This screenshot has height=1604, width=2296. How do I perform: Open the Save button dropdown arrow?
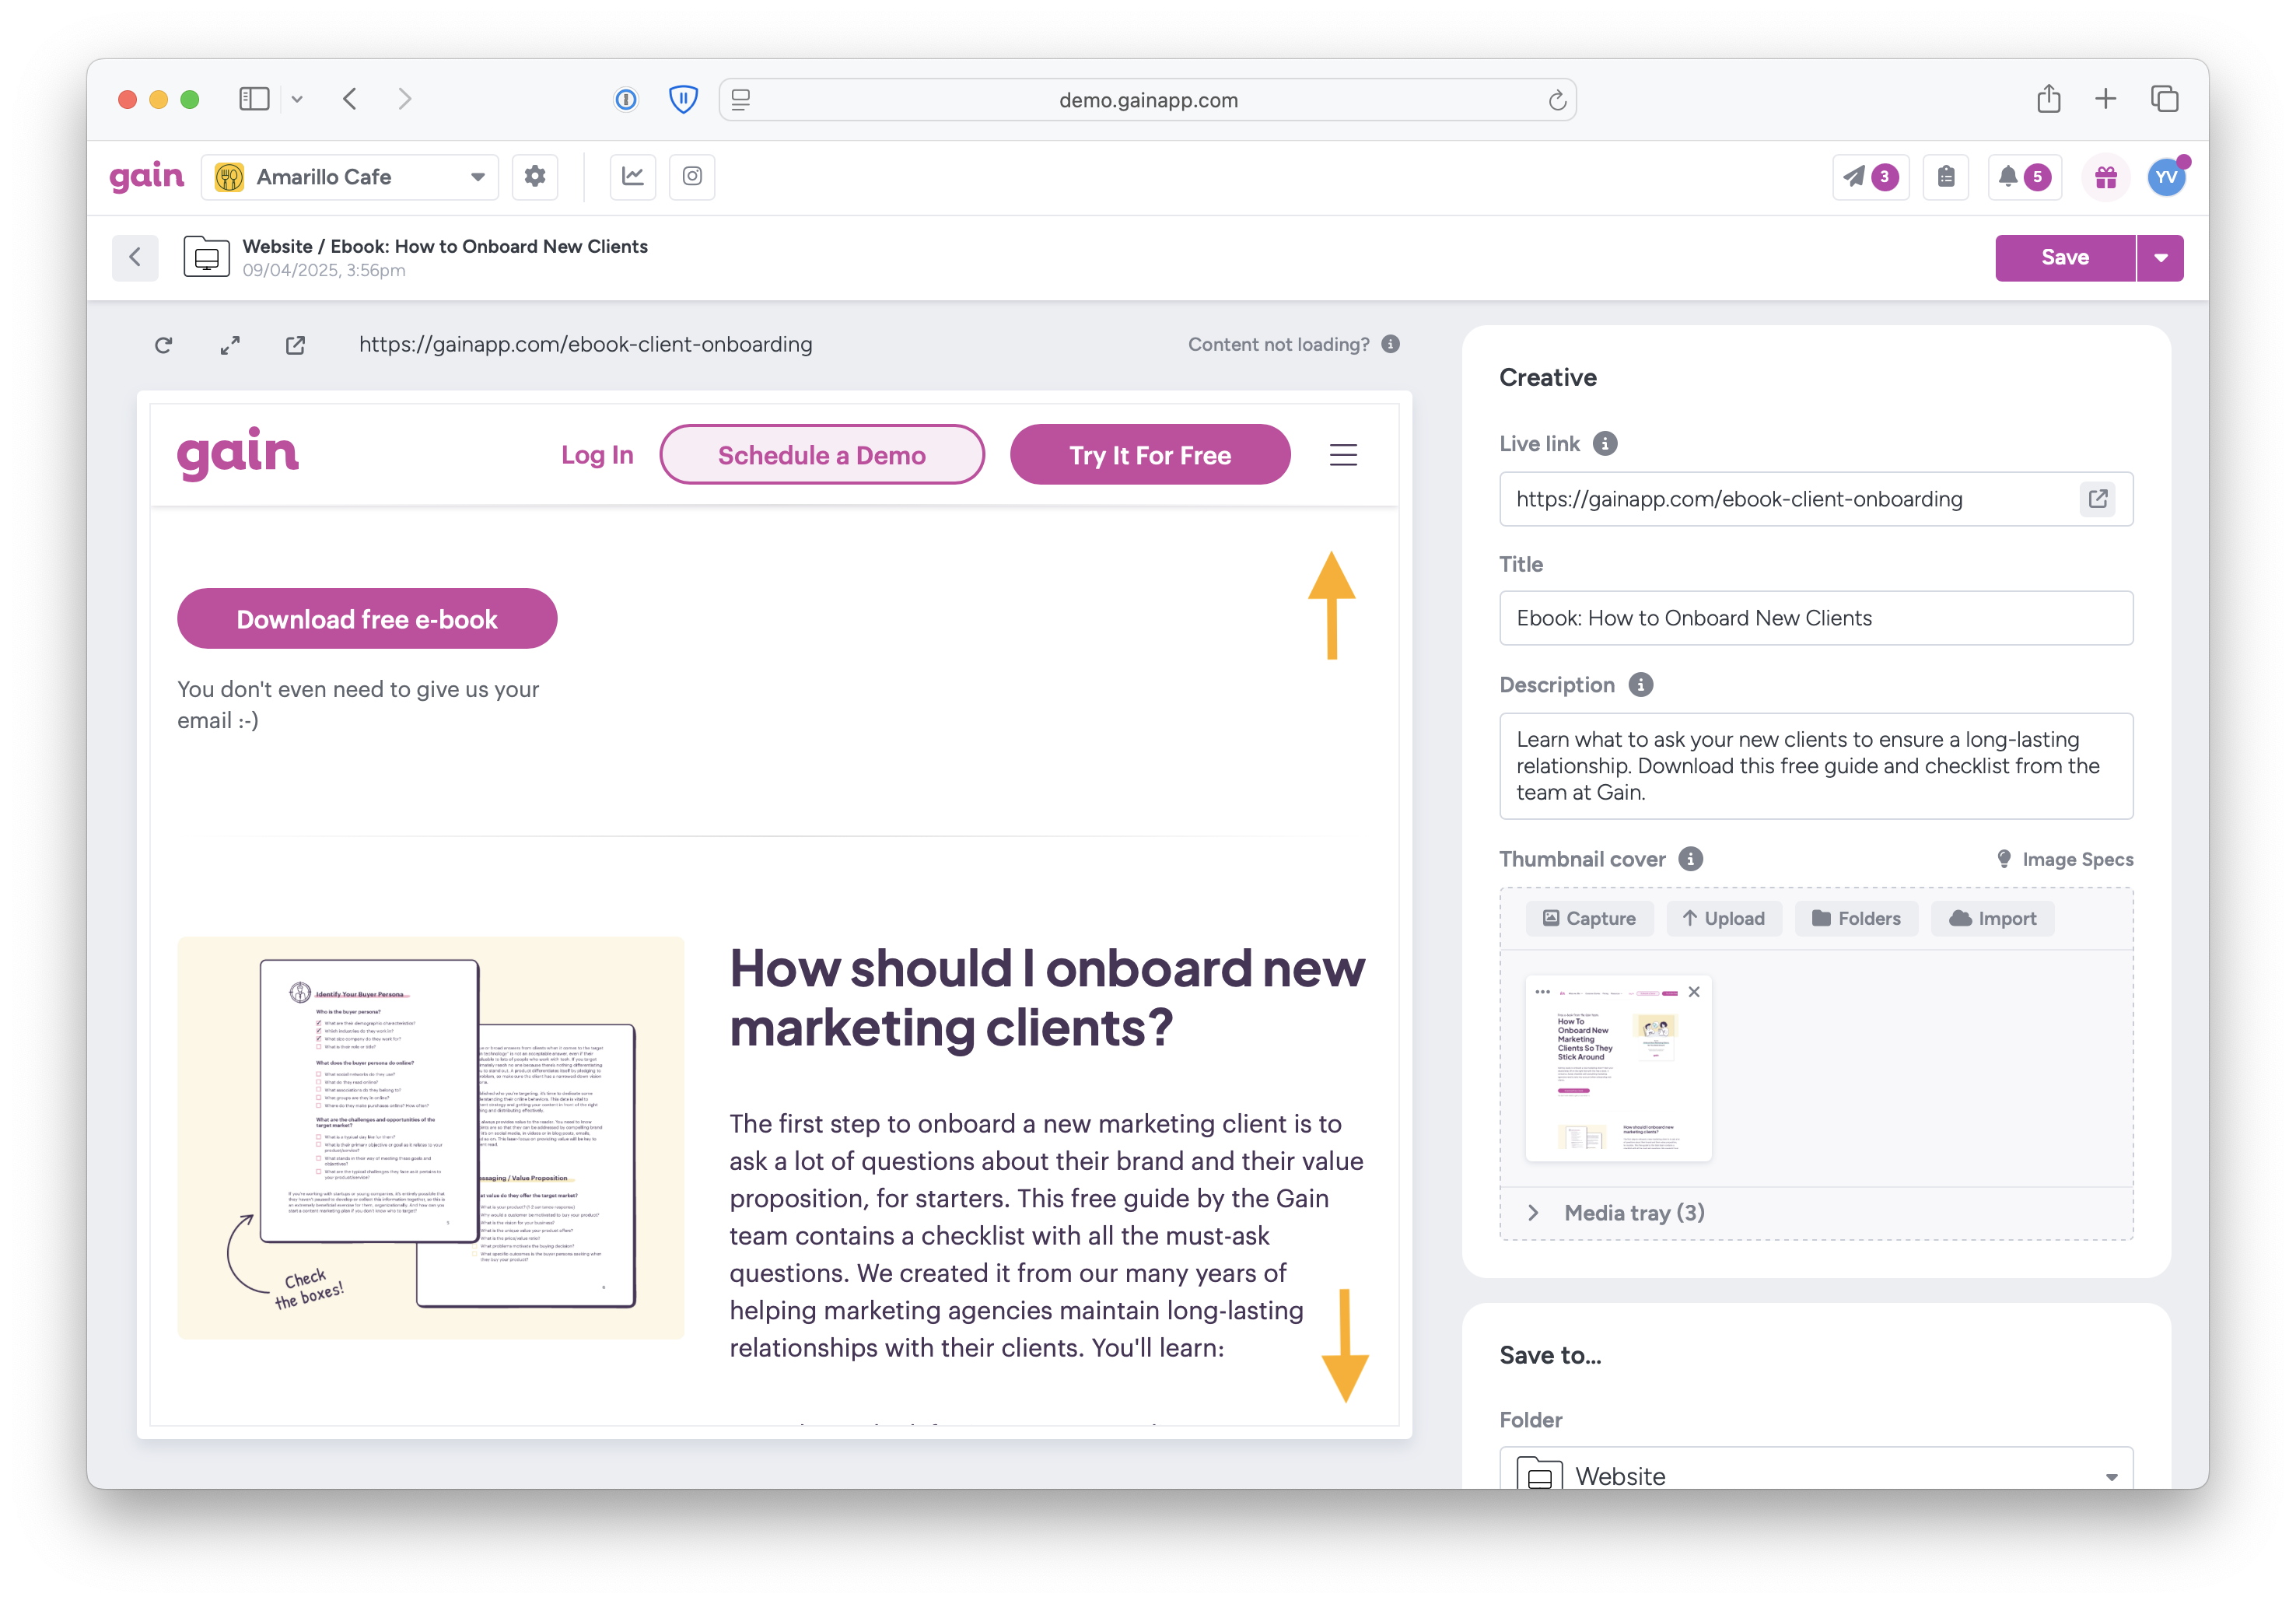click(x=2160, y=258)
